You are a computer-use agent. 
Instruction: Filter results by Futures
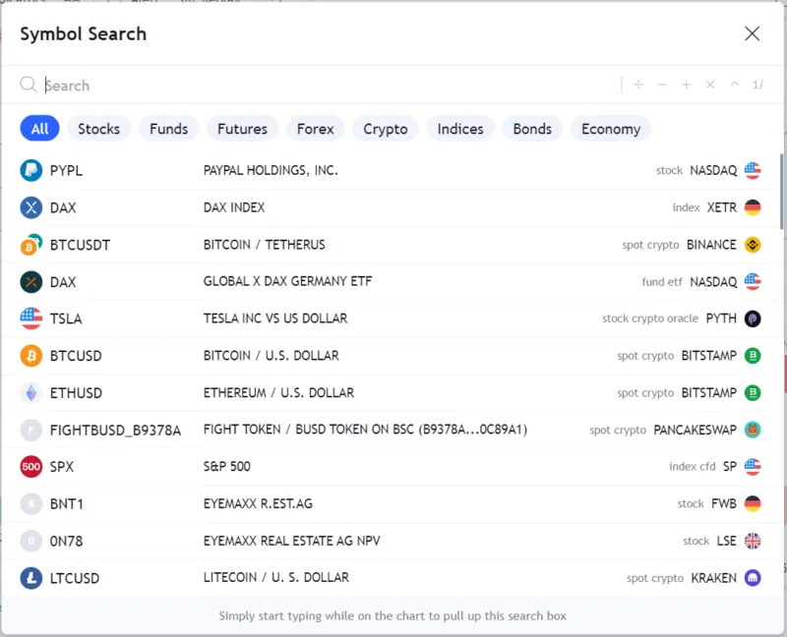(x=242, y=129)
